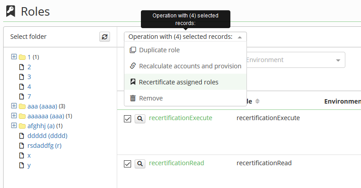Image resolution: width=361 pixels, height=188 pixels.
Task: Select the afghhj (a) folder link
Action: coord(41,126)
